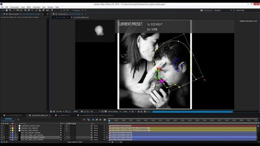Select the Pen tool
The image size is (260, 146).
tap(29, 10)
